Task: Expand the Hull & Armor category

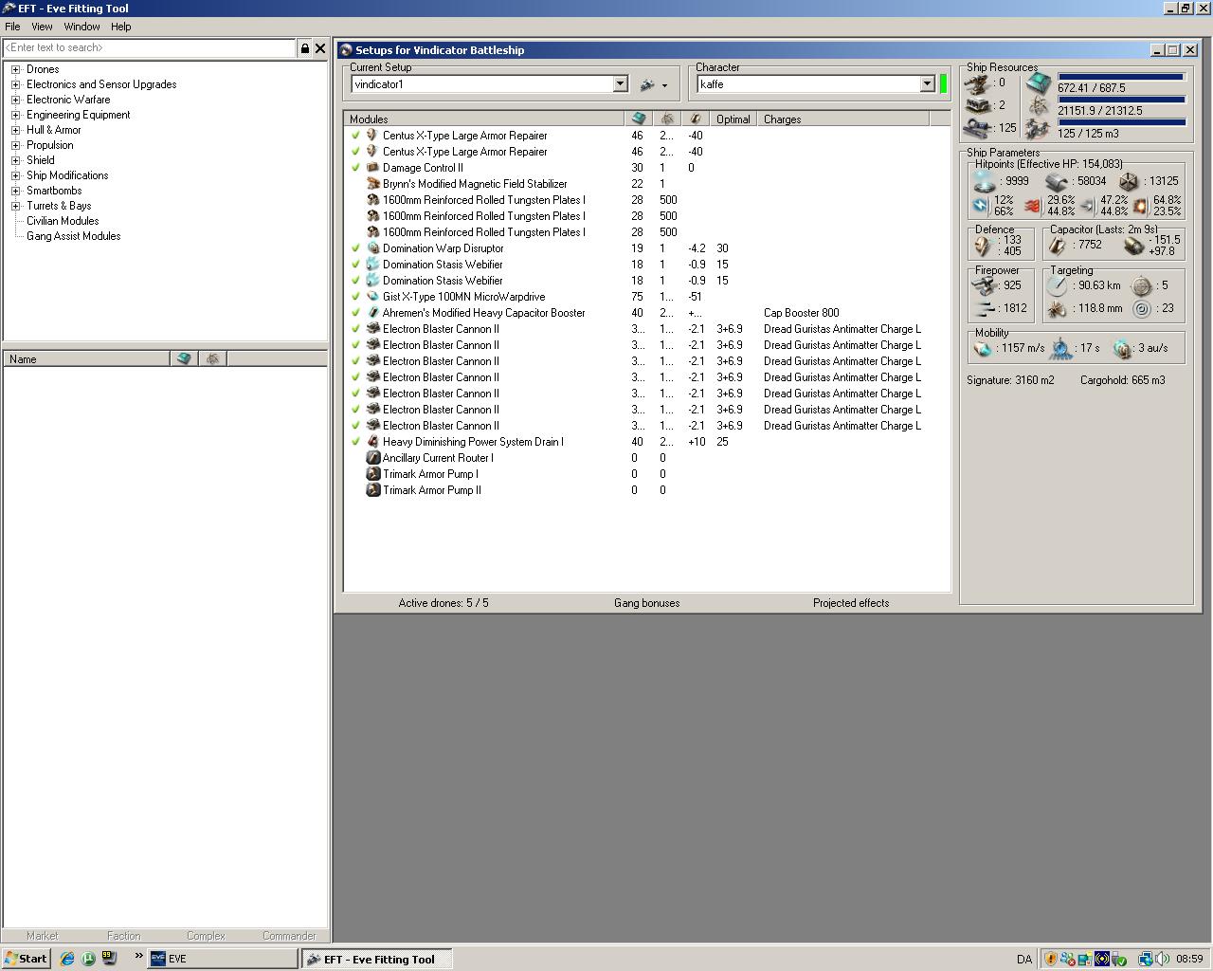Action: click(x=15, y=130)
